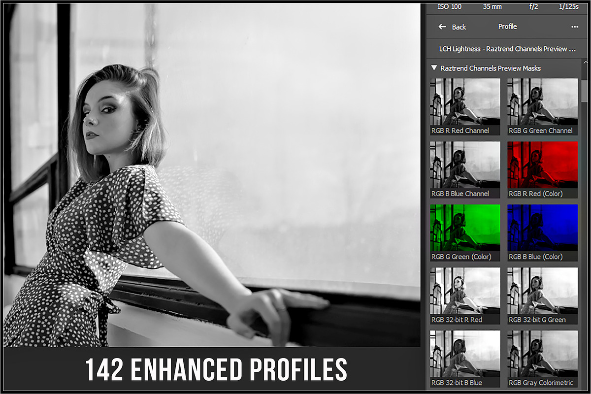The width and height of the screenshot is (591, 394).
Task: Click the Back button label
Action: click(459, 27)
